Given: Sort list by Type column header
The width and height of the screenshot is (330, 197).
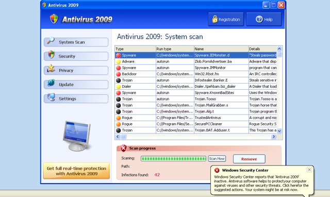Looking at the screenshot, I should click(x=135, y=49).
